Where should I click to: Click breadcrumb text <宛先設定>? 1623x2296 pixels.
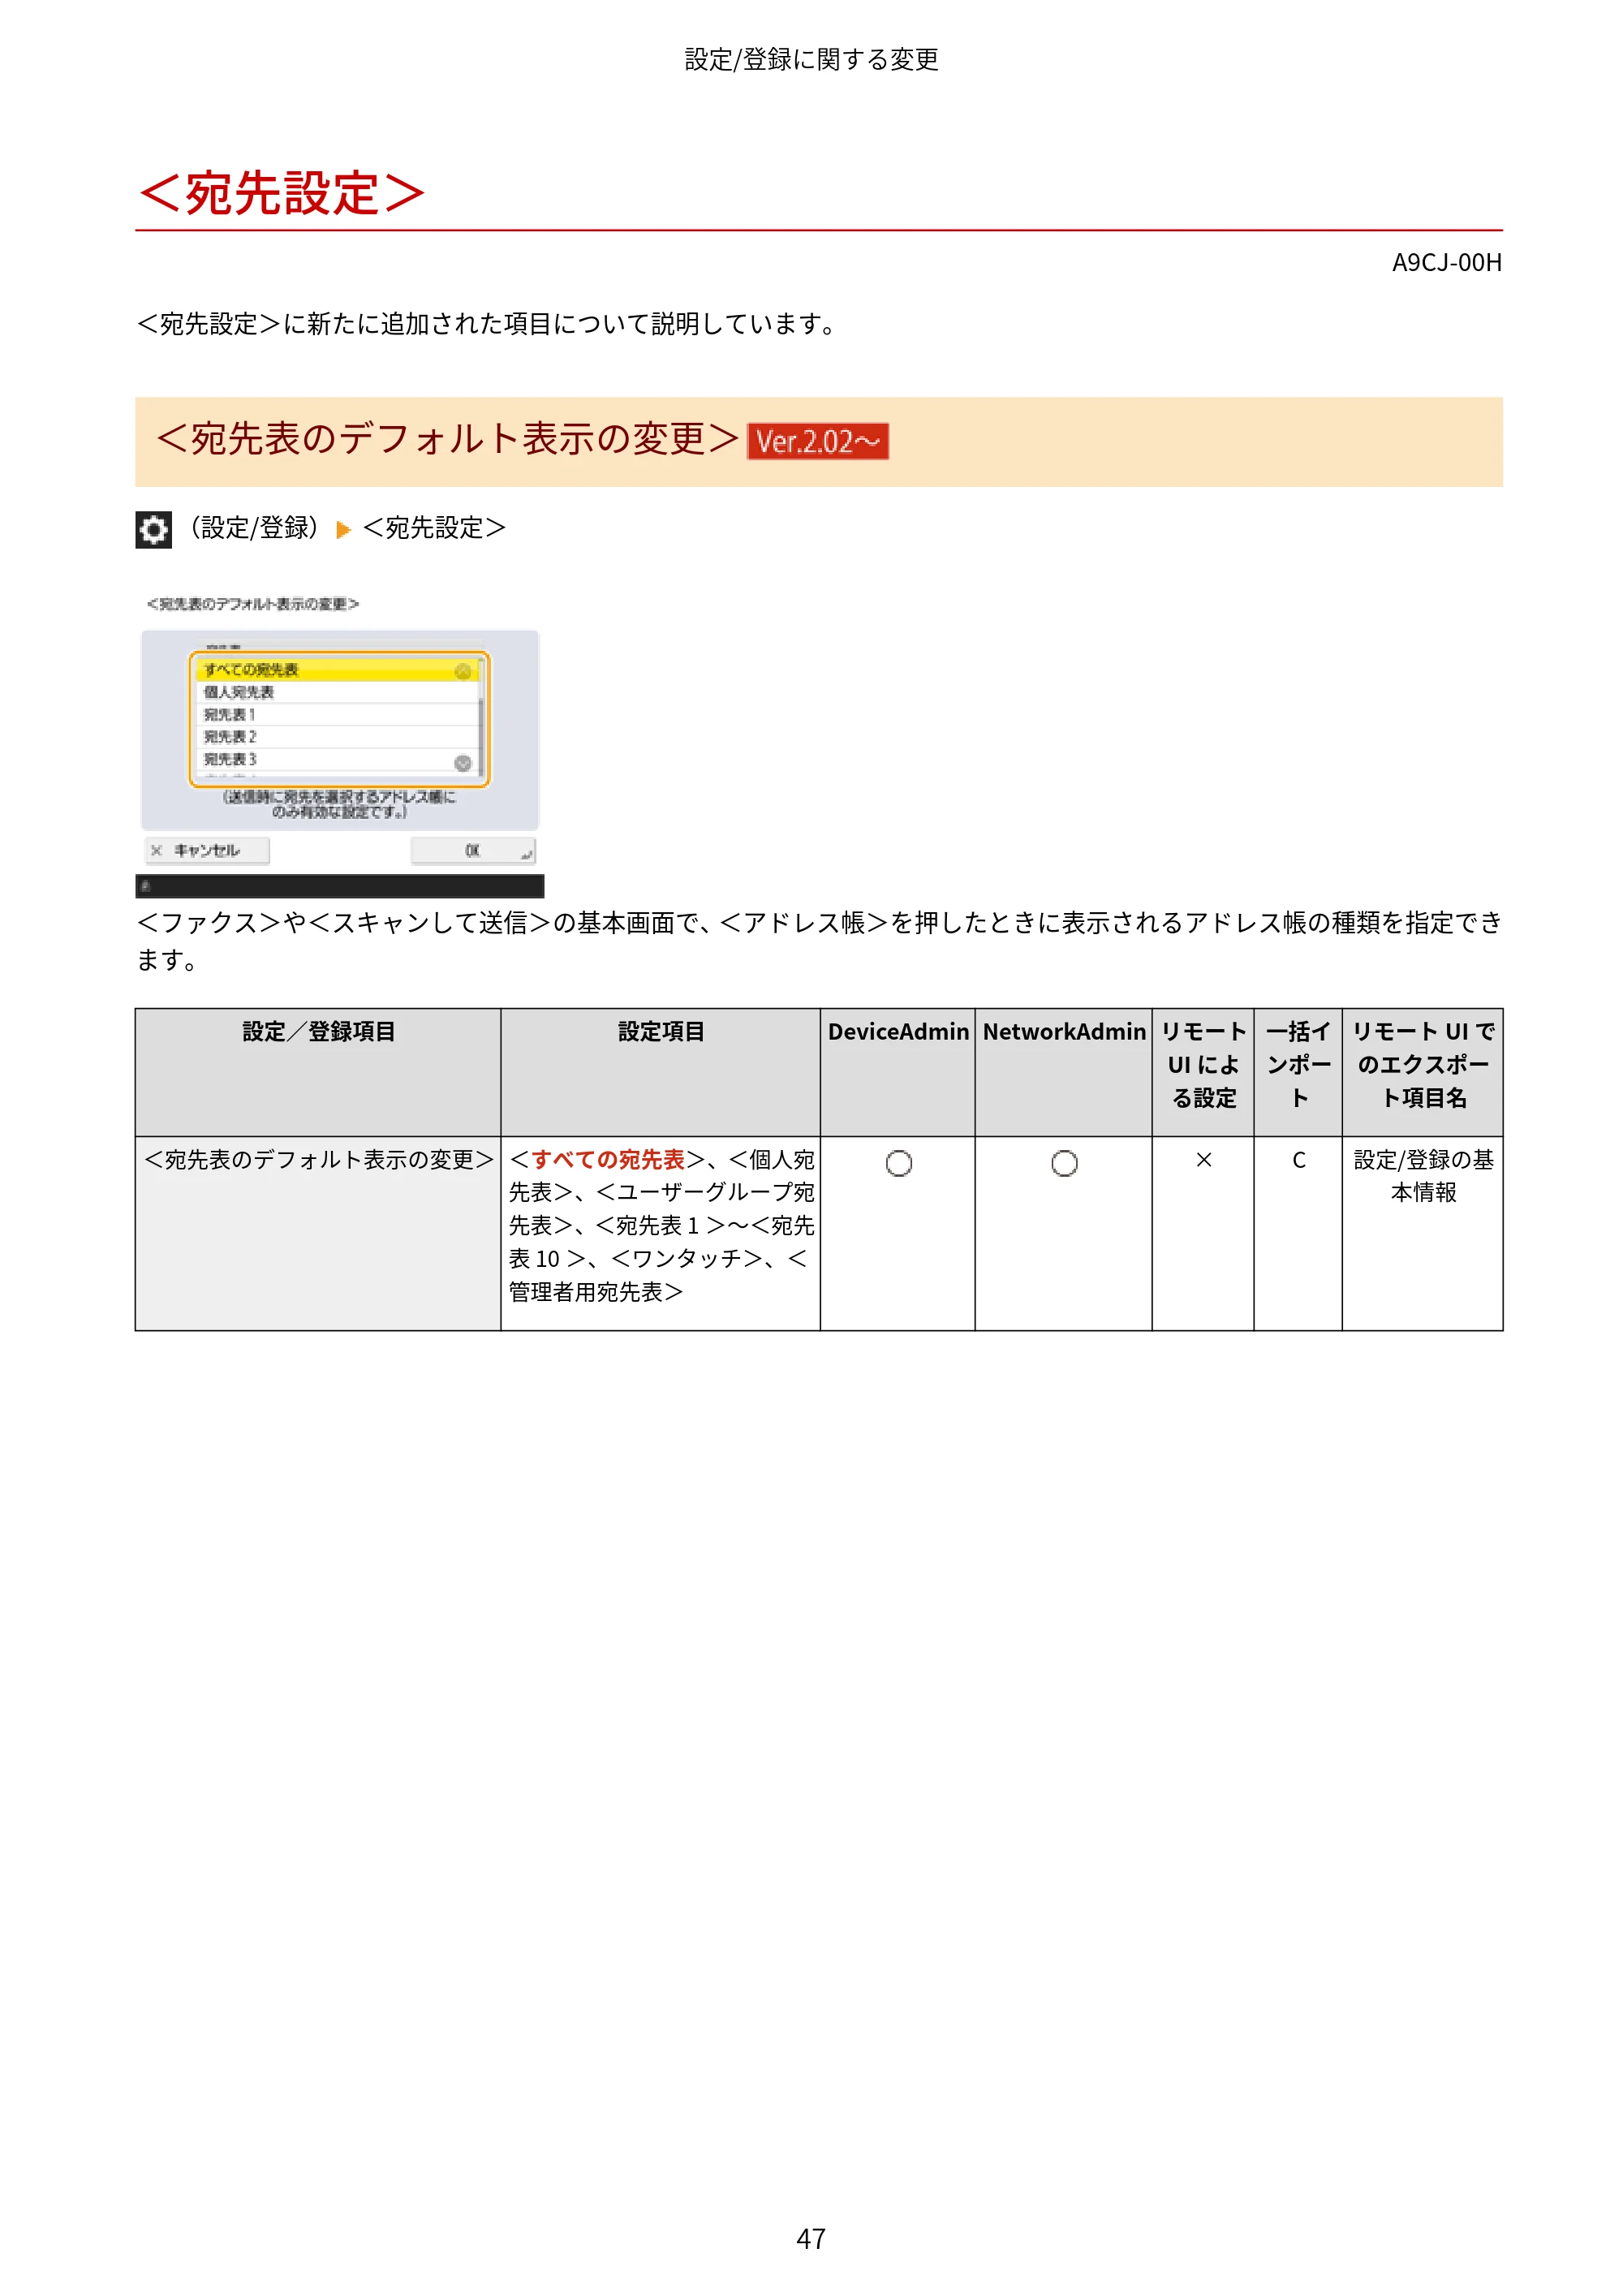(434, 529)
